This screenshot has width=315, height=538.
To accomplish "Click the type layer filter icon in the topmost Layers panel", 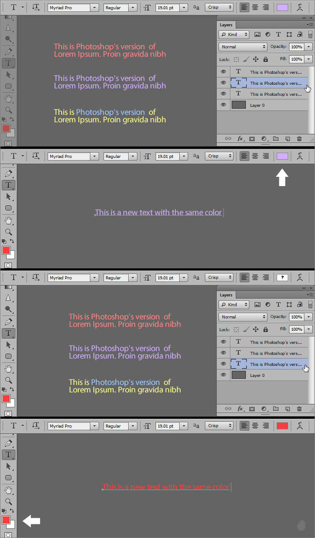I will (278, 34).
